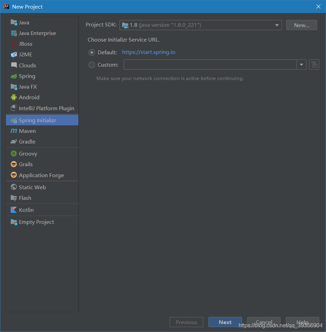The image size is (326, 332).
Task: Select Android label in the list
Action: 29,98
